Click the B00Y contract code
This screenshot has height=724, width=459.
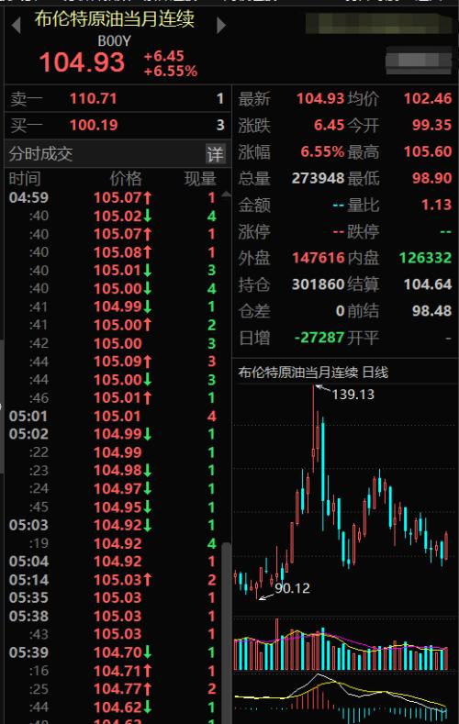pyautogui.click(x=114, y=41)
